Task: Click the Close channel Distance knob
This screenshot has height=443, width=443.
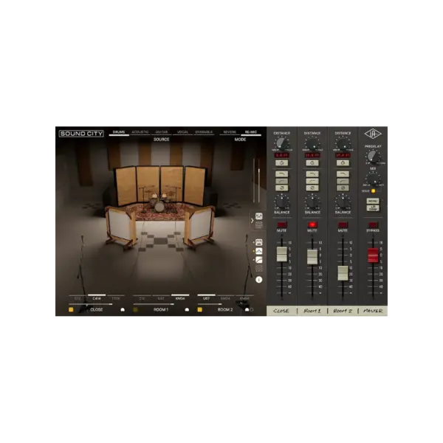Action: (x=282, y=143)
